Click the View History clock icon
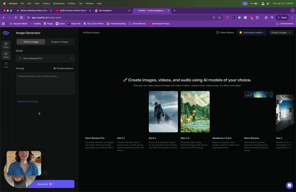Viewport: 296px width, 192px height. point(218,33)
